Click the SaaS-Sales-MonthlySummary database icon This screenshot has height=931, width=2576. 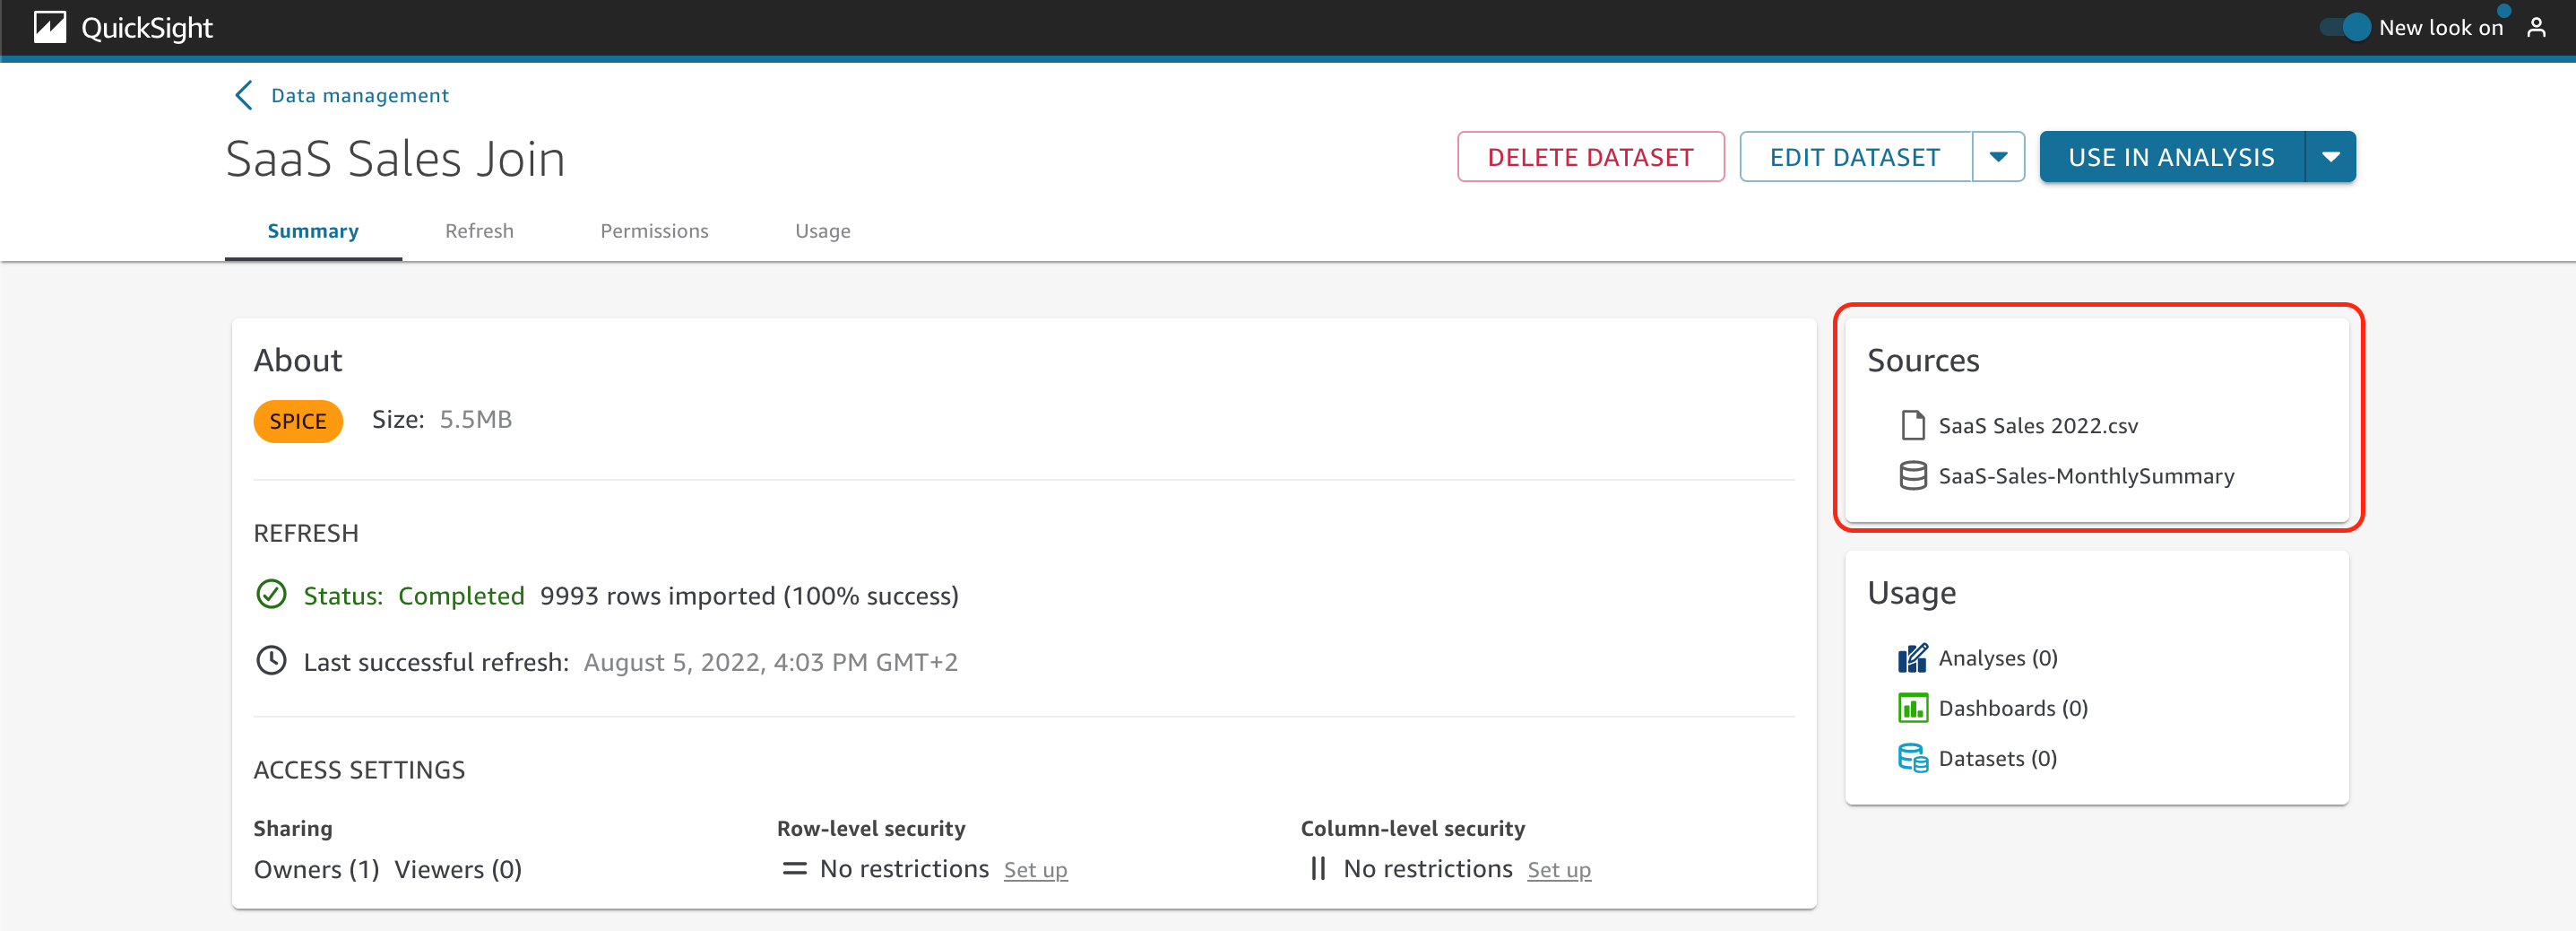coord(1912,475)
